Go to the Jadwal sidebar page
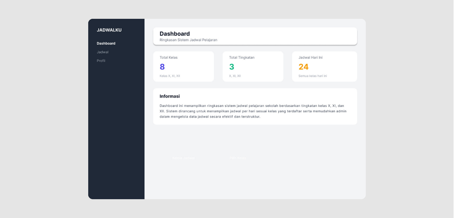454x218 pixels. [102, 52]
